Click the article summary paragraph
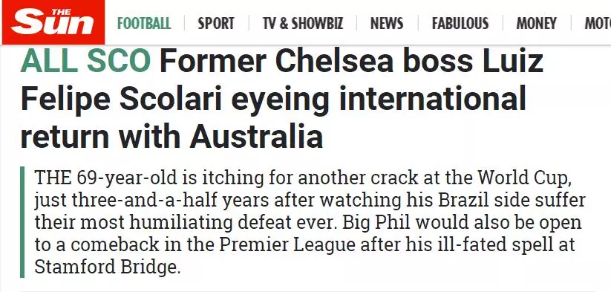 click(310, 222)
